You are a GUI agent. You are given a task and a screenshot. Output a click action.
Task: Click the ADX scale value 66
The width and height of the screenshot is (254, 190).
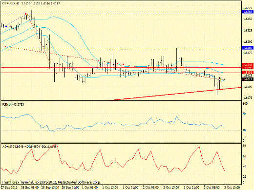(x=244, y=156)
